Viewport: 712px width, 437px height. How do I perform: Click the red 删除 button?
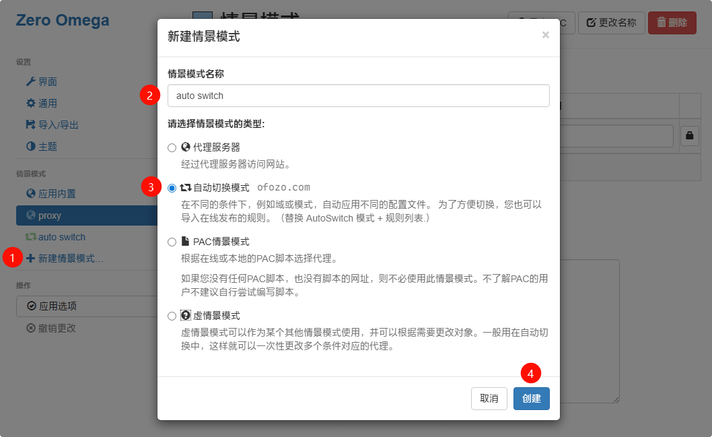pos(672,23)
